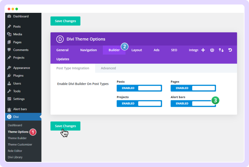Click the plus icon in Divi header
This screenshot has height=167, width=249.
tap(203, 50)
